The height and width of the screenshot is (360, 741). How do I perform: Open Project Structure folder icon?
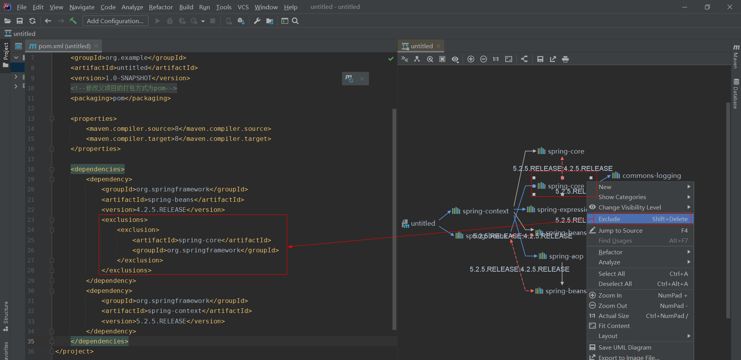click(270, 21)
